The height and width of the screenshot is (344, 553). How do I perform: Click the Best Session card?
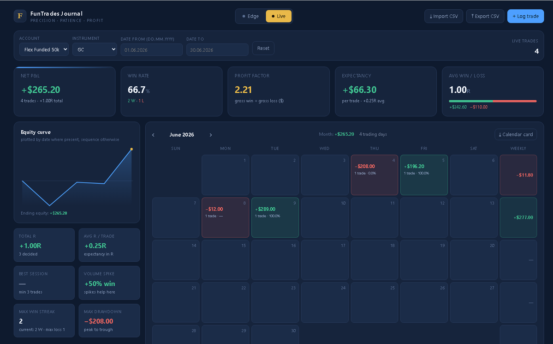[x=44, y=283]
